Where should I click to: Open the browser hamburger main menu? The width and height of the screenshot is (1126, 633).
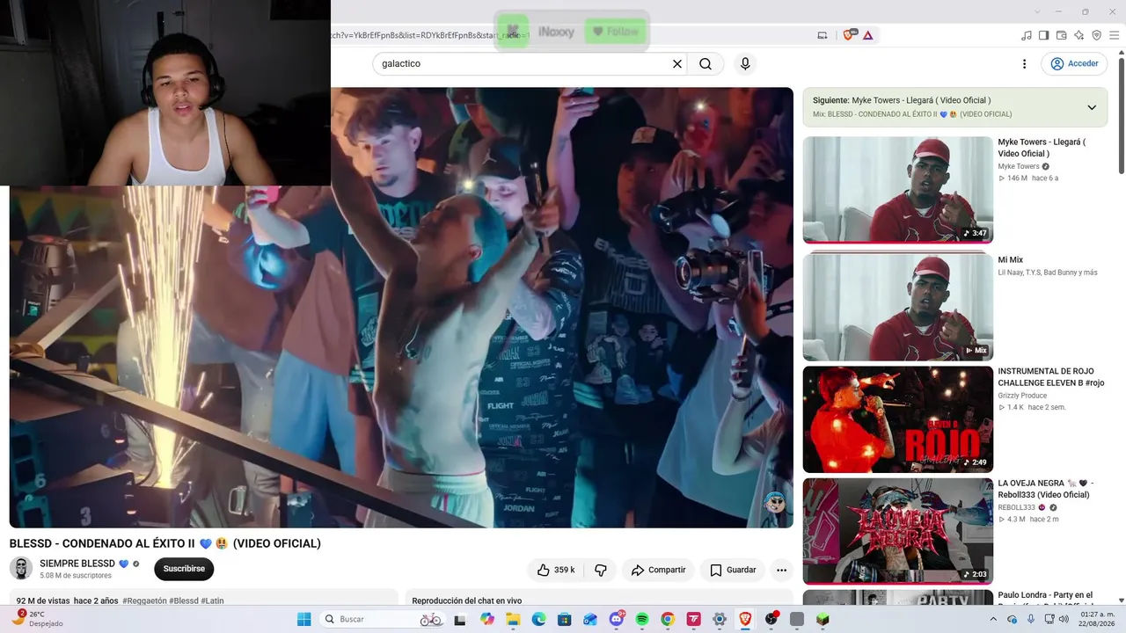click(x=1115, y=35)
